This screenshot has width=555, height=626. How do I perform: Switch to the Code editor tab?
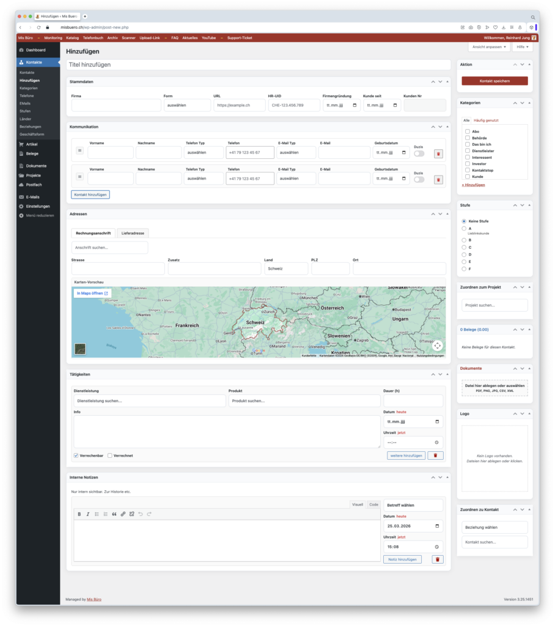pos(373,504)
